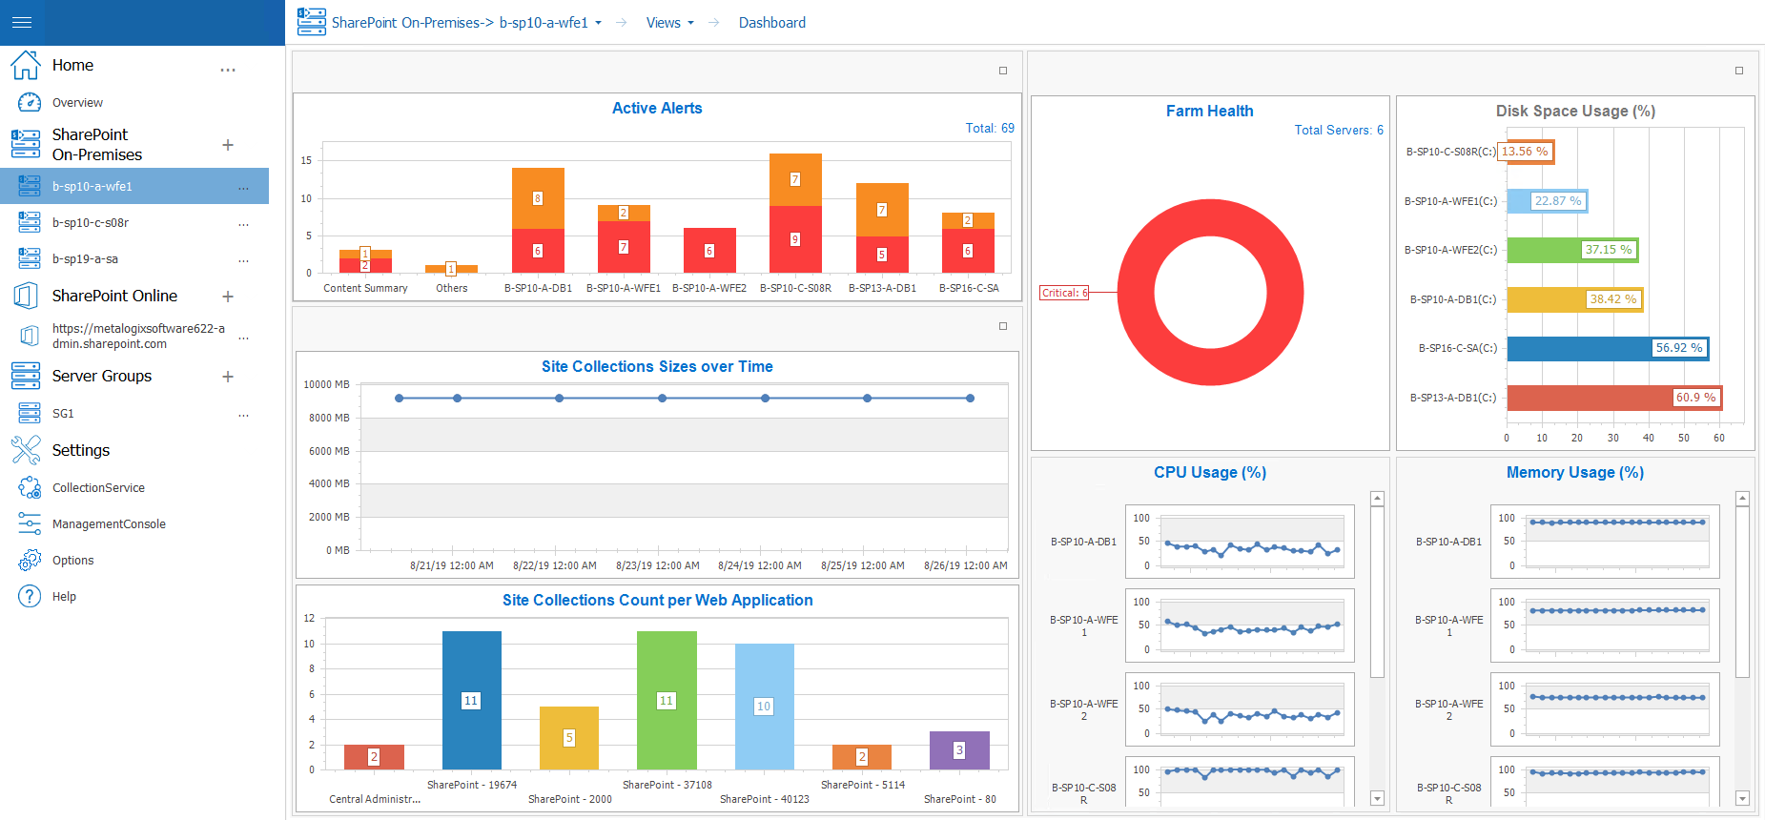
Task: Click the SharePoint - 37108 green bar
Action: (x=667, y=700)
